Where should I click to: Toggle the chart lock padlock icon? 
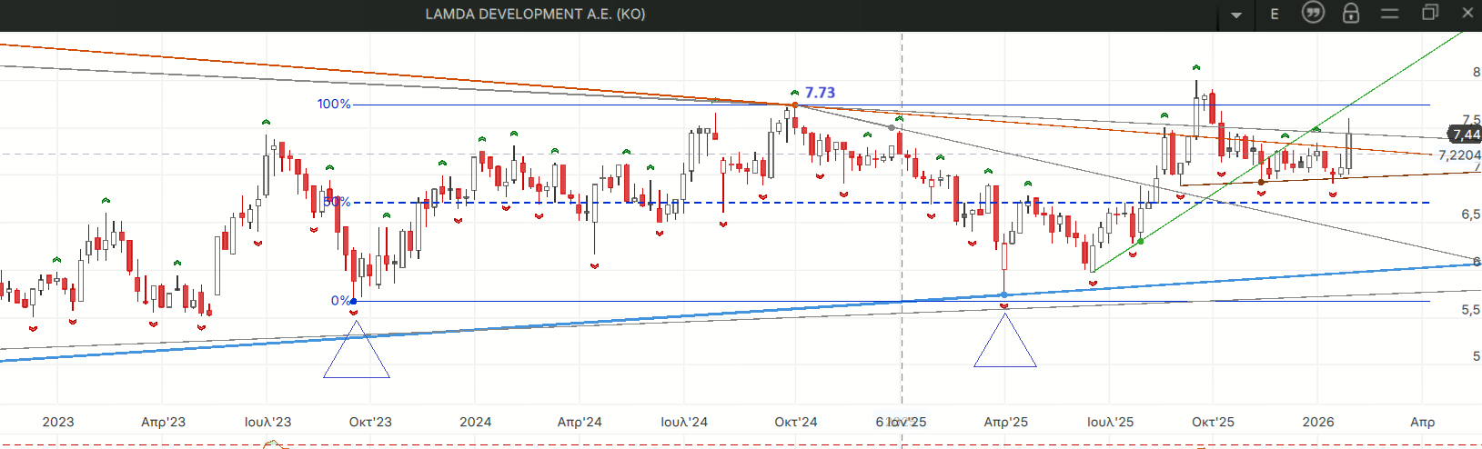pyautogui.click(x=1351, y=13)
